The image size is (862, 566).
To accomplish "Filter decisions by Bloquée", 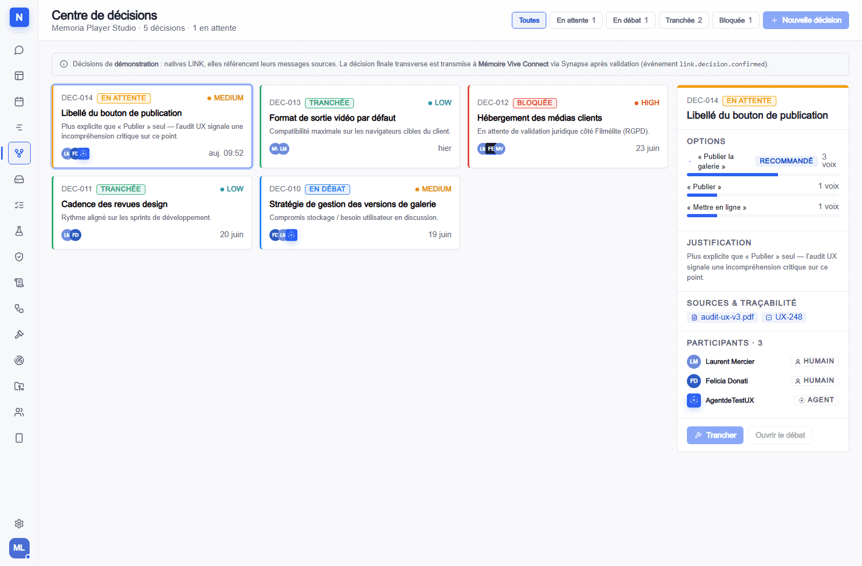I will [x=735, y=20].
